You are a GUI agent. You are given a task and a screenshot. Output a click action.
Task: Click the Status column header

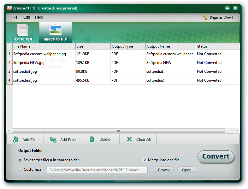pos(218,46)
